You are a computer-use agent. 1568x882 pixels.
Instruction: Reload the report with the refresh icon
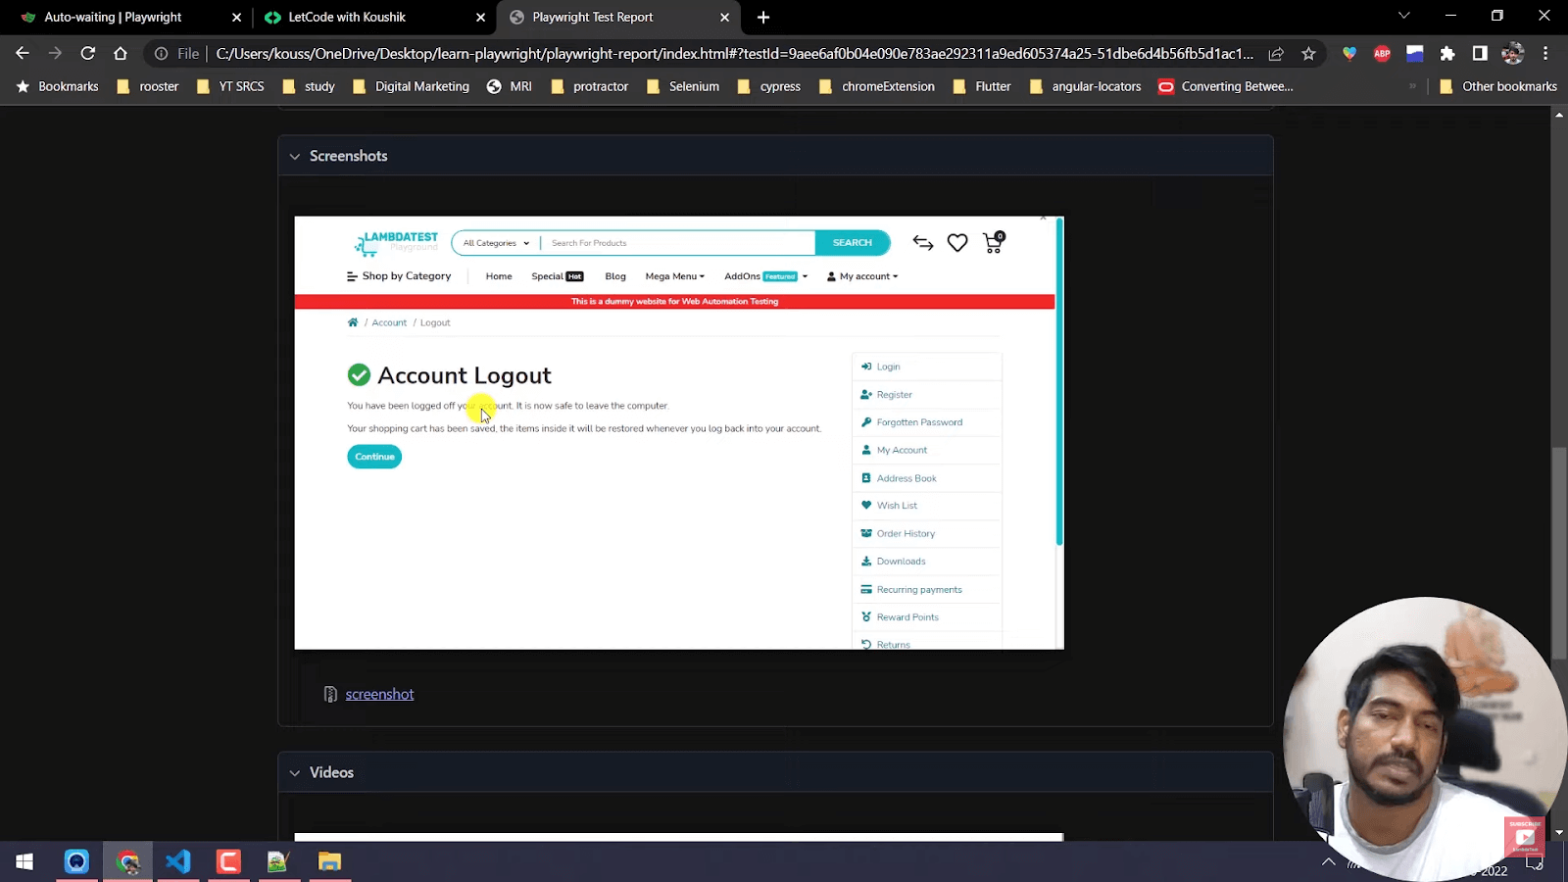(88, 54)
